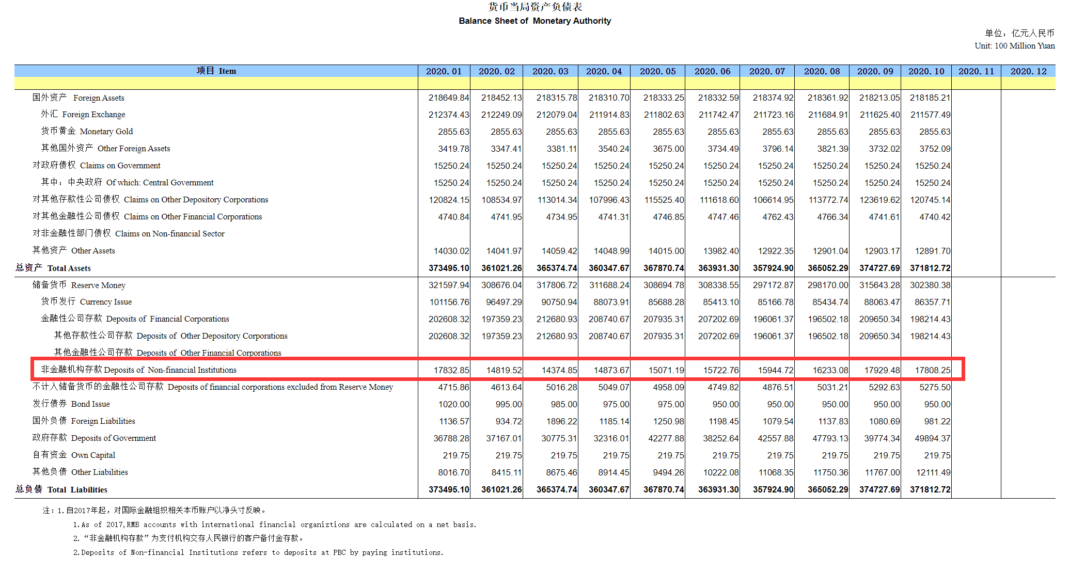Viewport: 1069px width, 573px height.
Task: Click Total Assets value for 2020.01
Action: [x=449, y=268]
